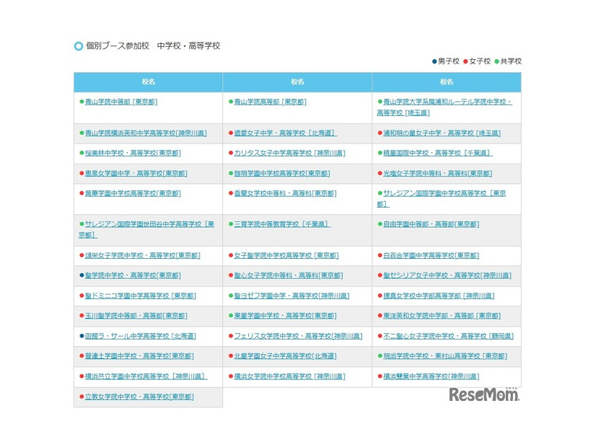Click the red dot beside 遺愛女子中学・高等学校

(x=229, y=132)
